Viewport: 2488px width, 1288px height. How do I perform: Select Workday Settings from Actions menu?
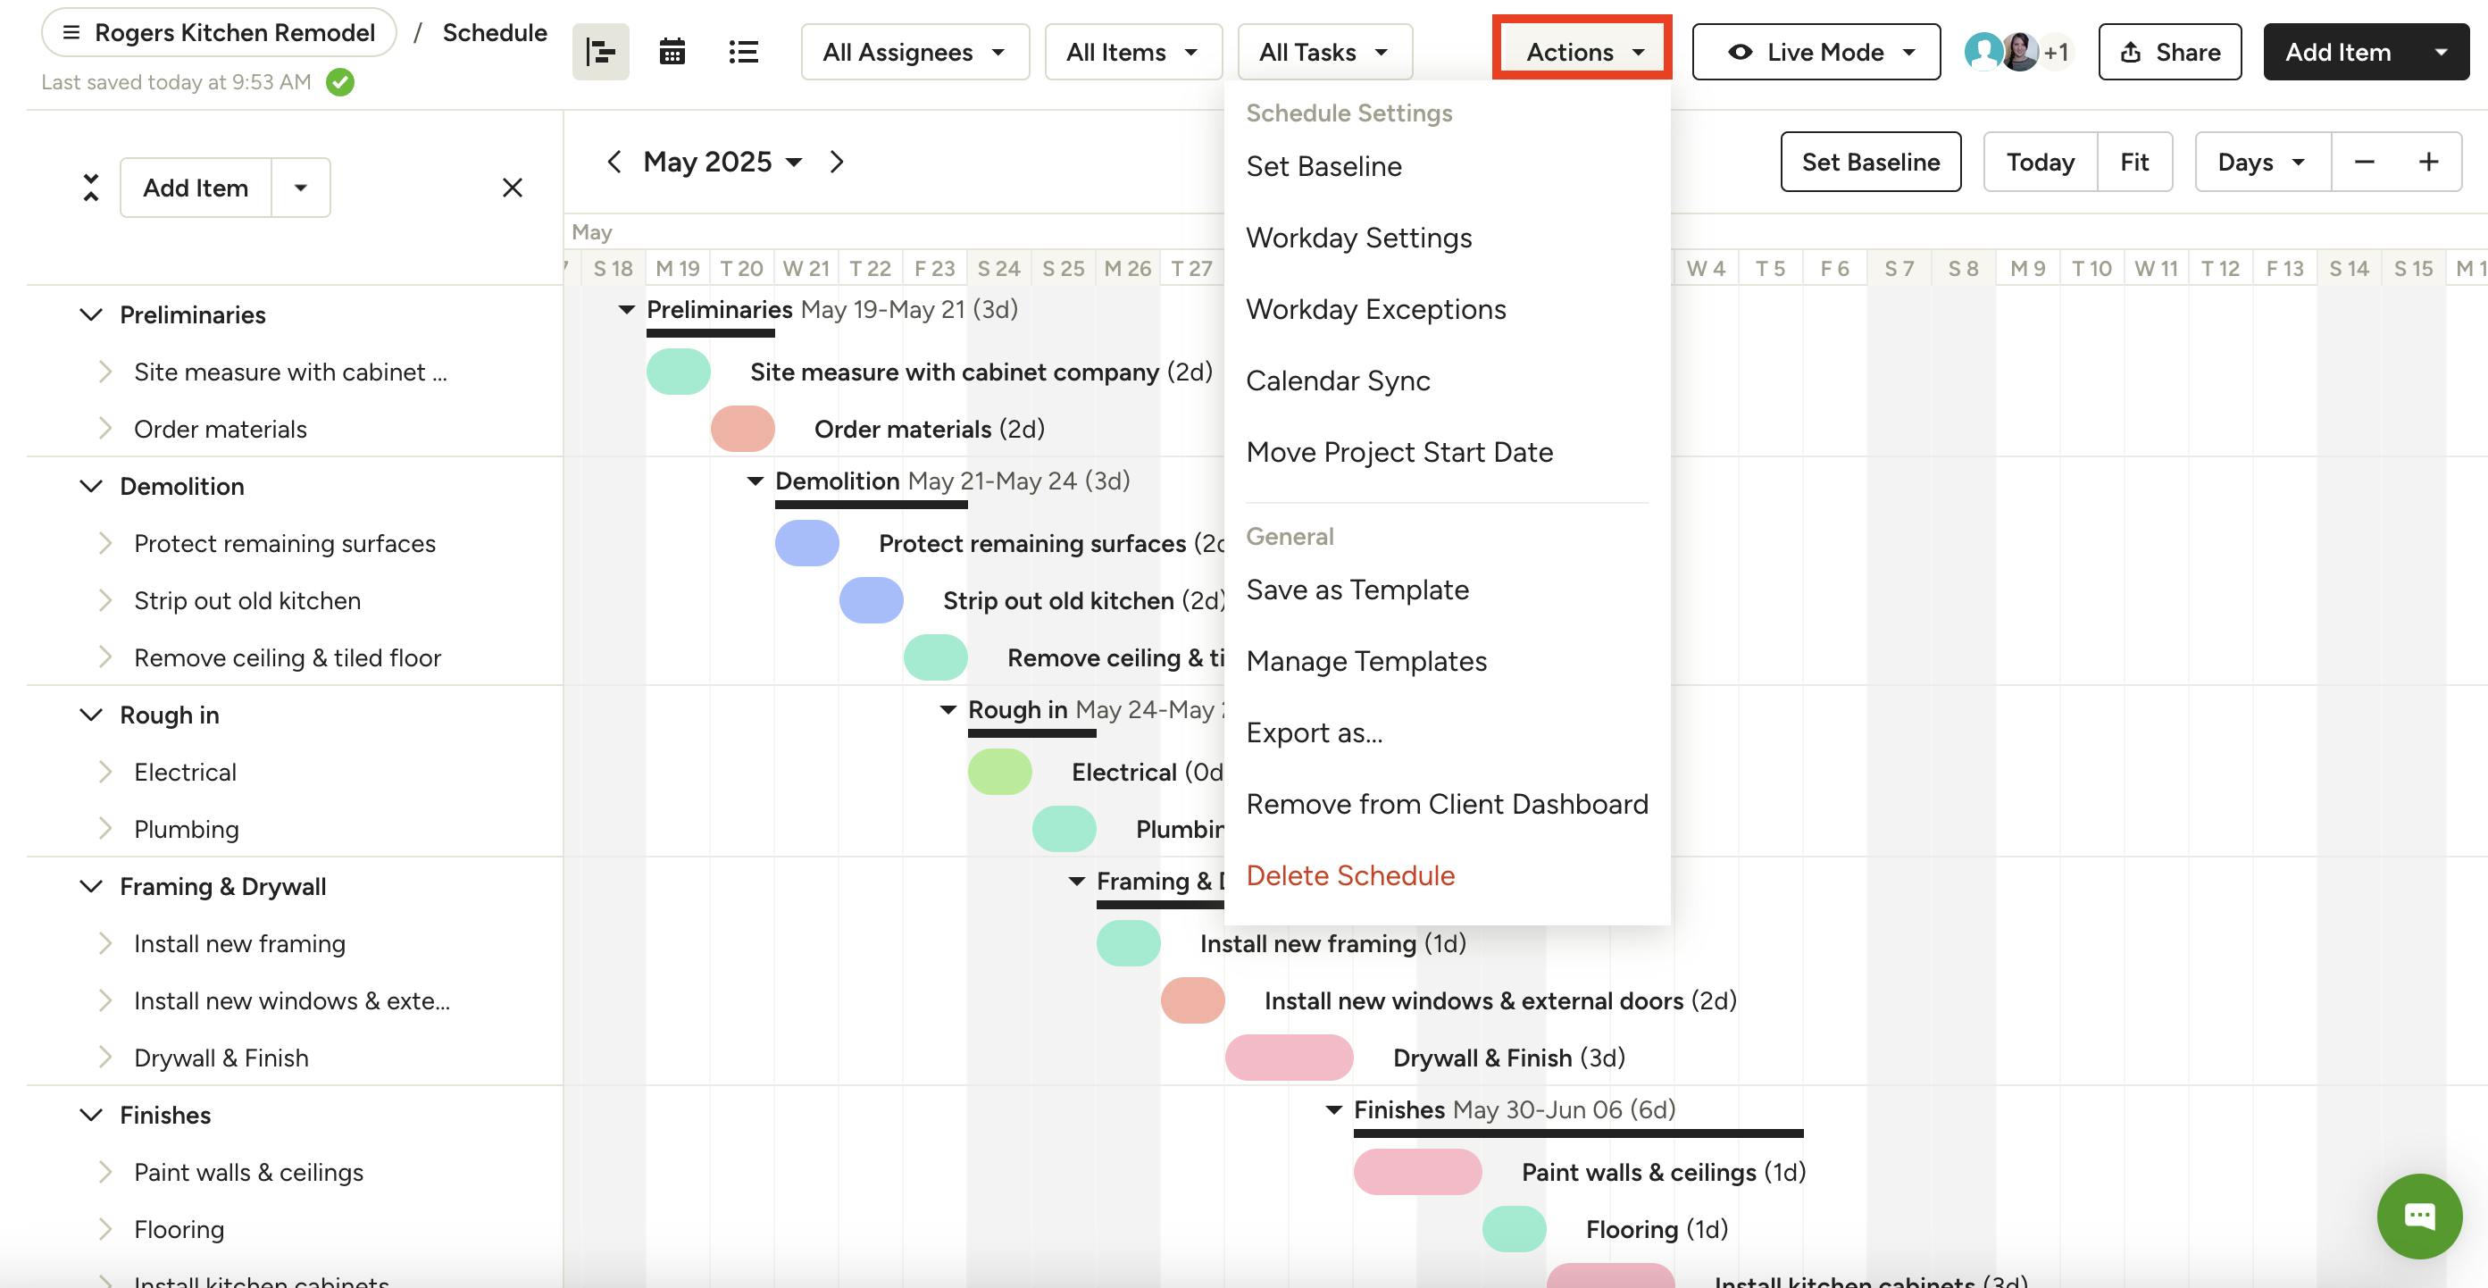tap(1358, 238)
